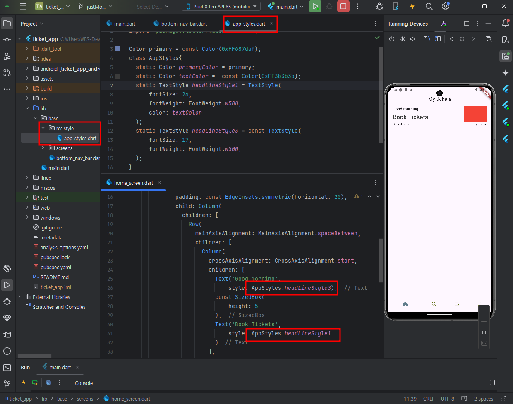Click CRLF line separator in status bar

click(x=429, y=399)
